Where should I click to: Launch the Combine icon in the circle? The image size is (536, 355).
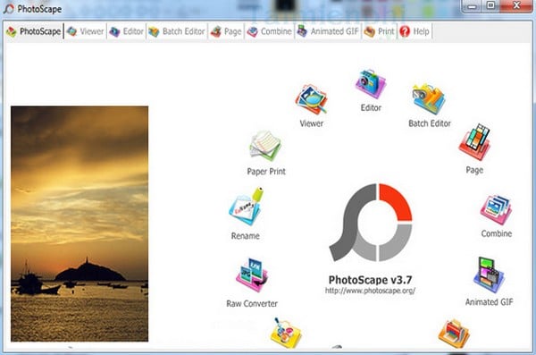[496, 210]
